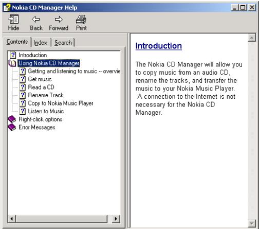Go forward using the Forward arrow

point(59,19)
